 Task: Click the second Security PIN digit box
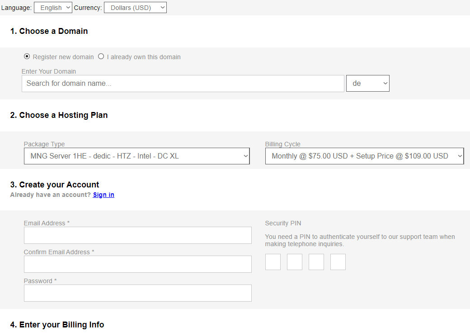295,262
